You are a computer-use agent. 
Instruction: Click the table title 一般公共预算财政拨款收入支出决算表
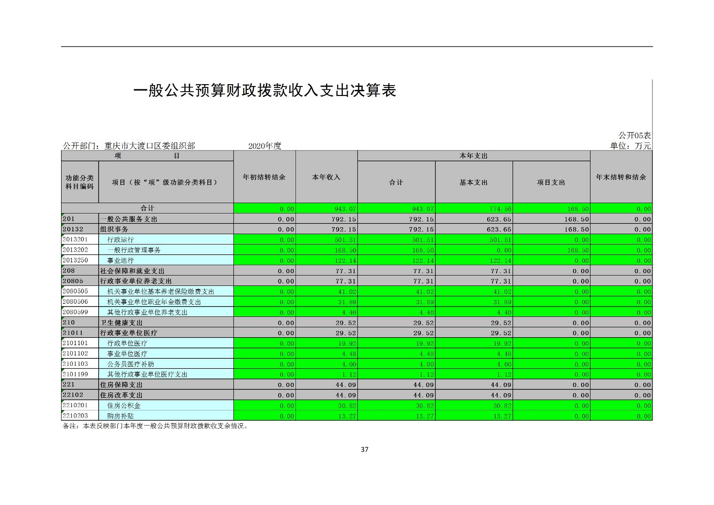tap(264, 90)
